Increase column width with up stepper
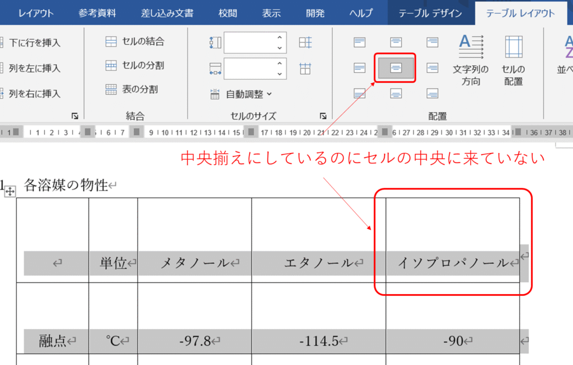 pyautogui.click(x=280, y=64)
